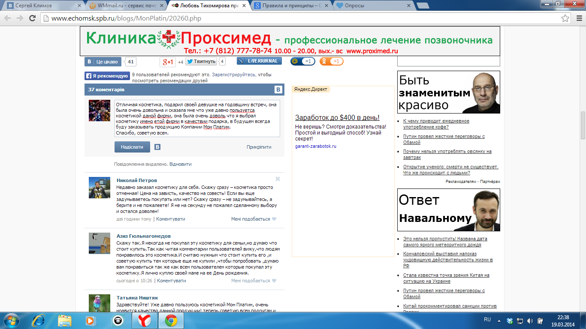The width and height of the screenshot is (586, 329).
Task: Switch RU keyboard language indicator
Action: click(487, 320)
